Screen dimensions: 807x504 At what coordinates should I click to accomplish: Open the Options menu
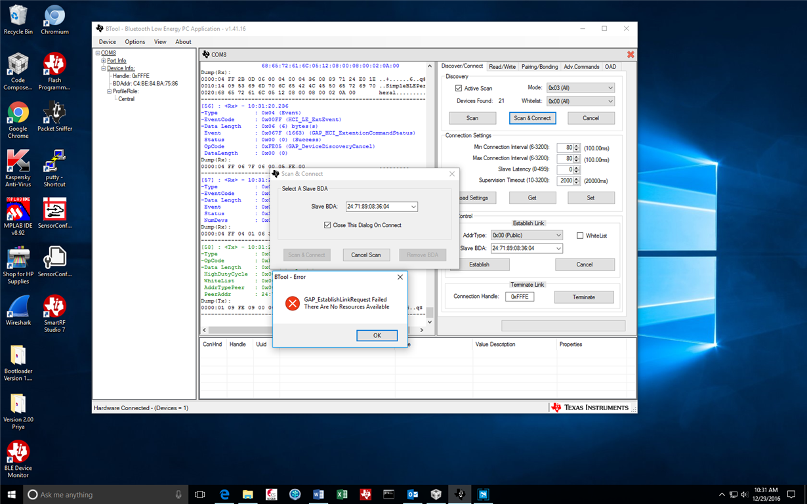coord(135,42)
